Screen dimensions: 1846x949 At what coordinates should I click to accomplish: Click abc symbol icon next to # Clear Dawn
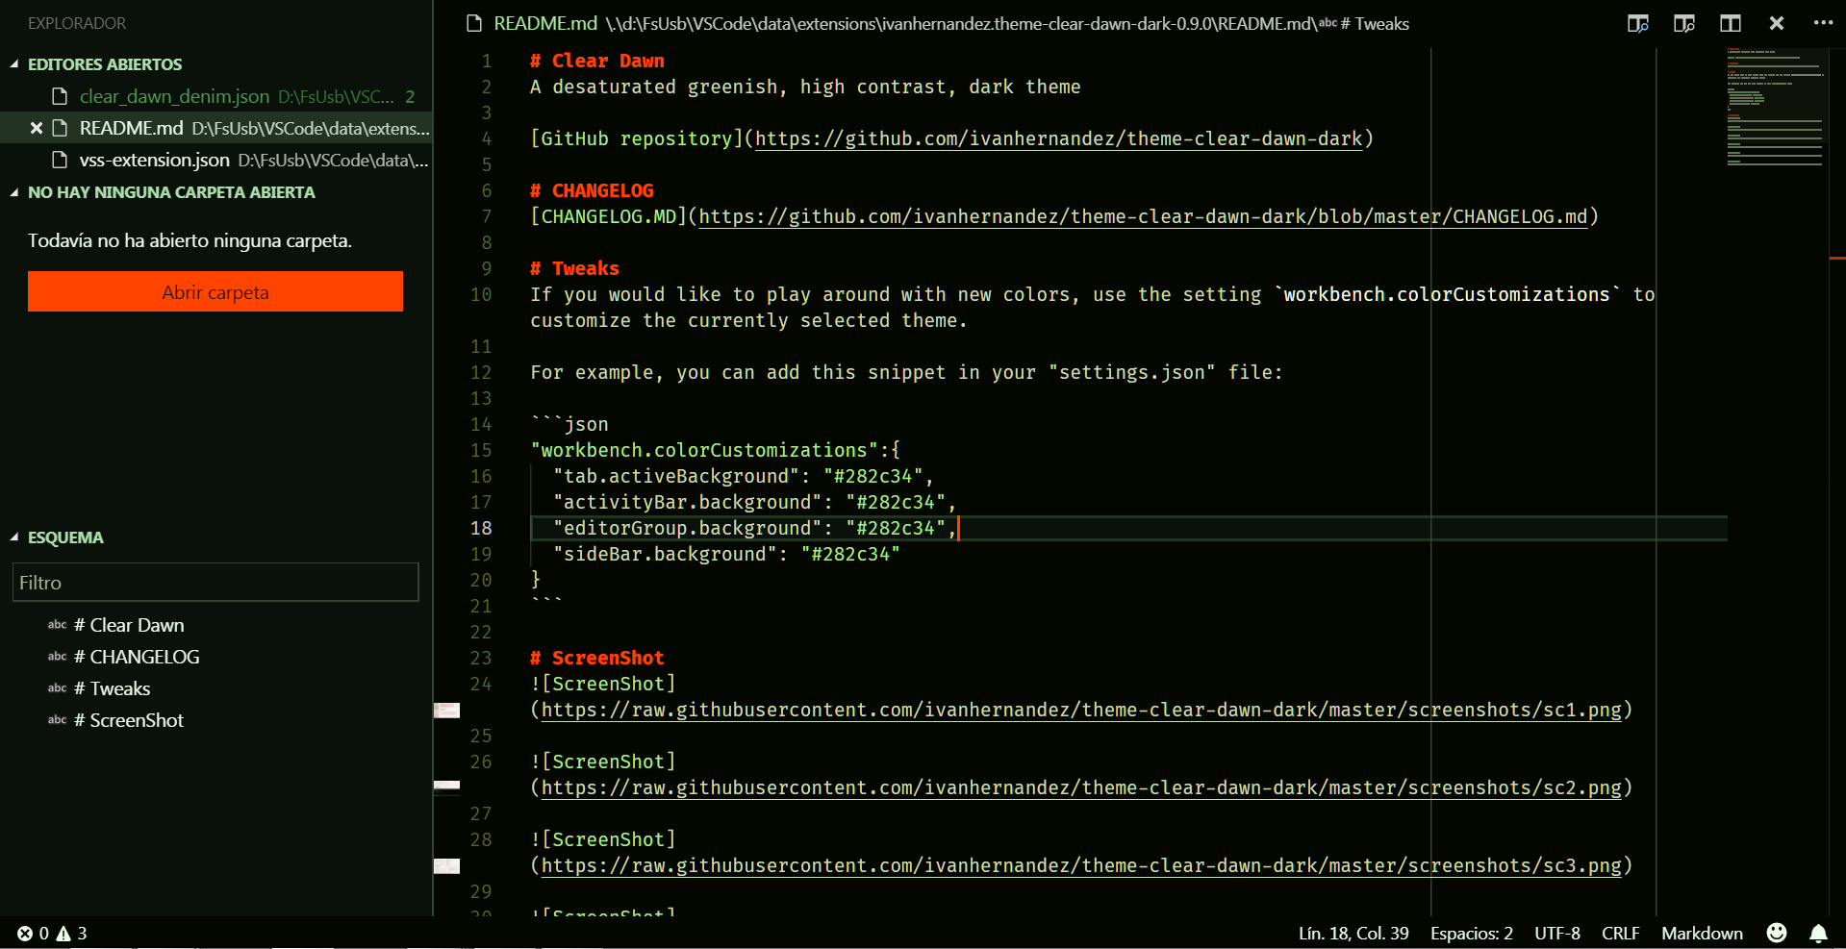58,625
